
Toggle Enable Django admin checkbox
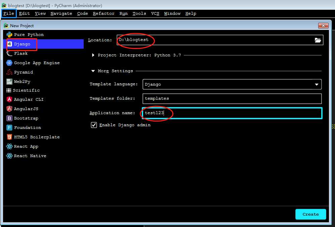pyautogui.click(x=94, y=125)
